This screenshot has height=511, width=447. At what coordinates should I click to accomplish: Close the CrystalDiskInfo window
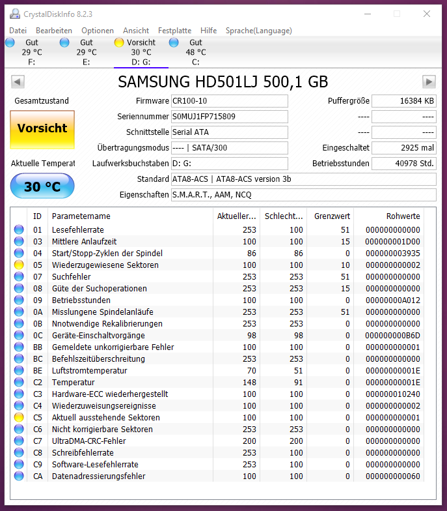click(427, 14)
